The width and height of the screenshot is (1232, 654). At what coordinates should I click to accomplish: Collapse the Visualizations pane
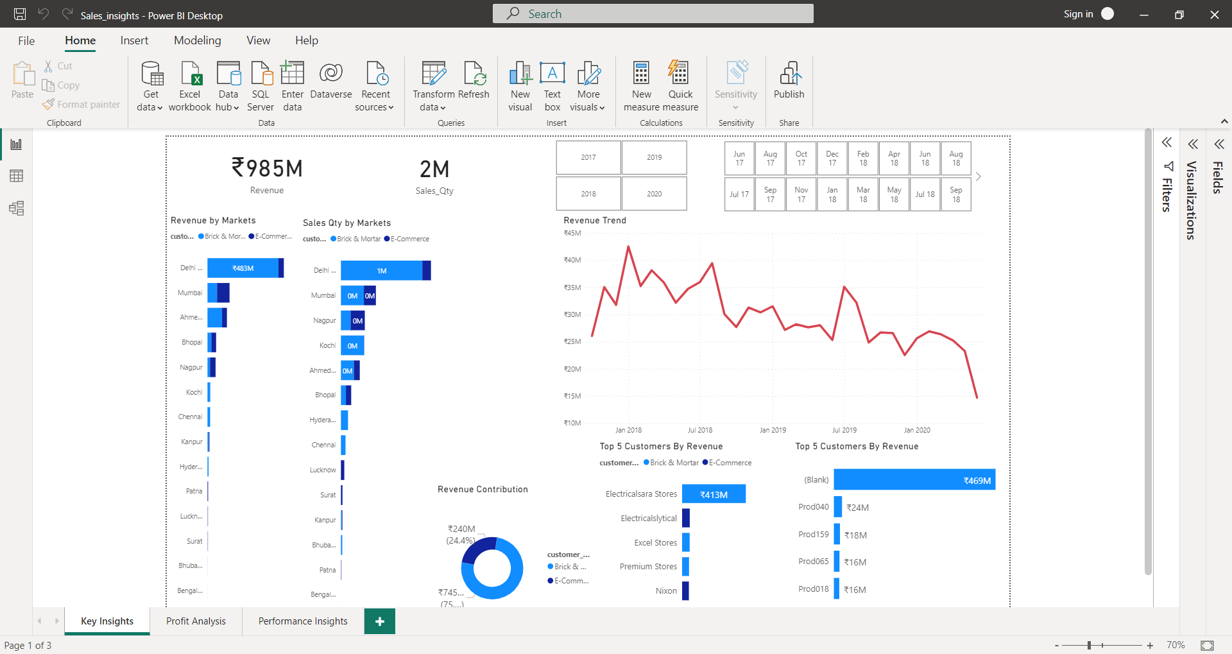coord(1193,144)
